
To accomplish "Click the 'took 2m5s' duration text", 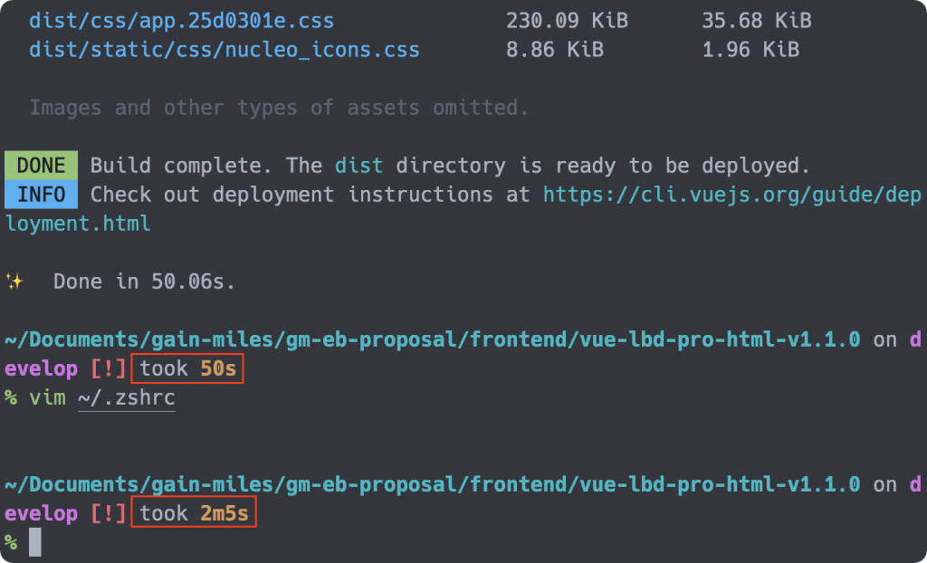I will pos(194,512).
